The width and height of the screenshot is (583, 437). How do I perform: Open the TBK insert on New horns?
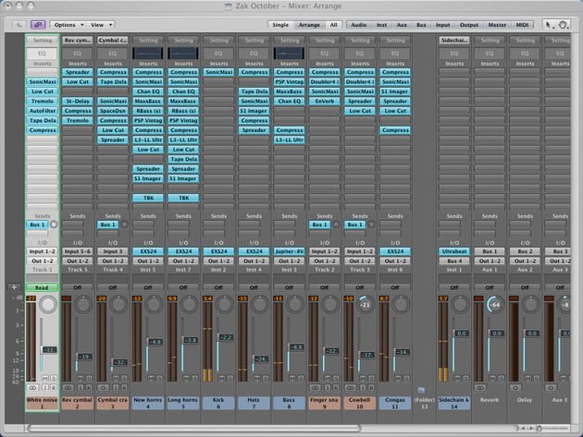click(148, 198)
